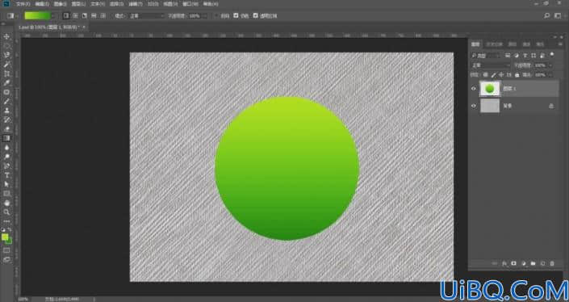Click the Linear Gradient style icon

pyautogui.click(x=66, y=16)
